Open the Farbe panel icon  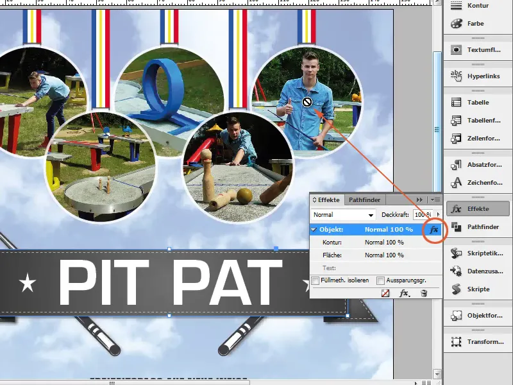tap(457, 24)
